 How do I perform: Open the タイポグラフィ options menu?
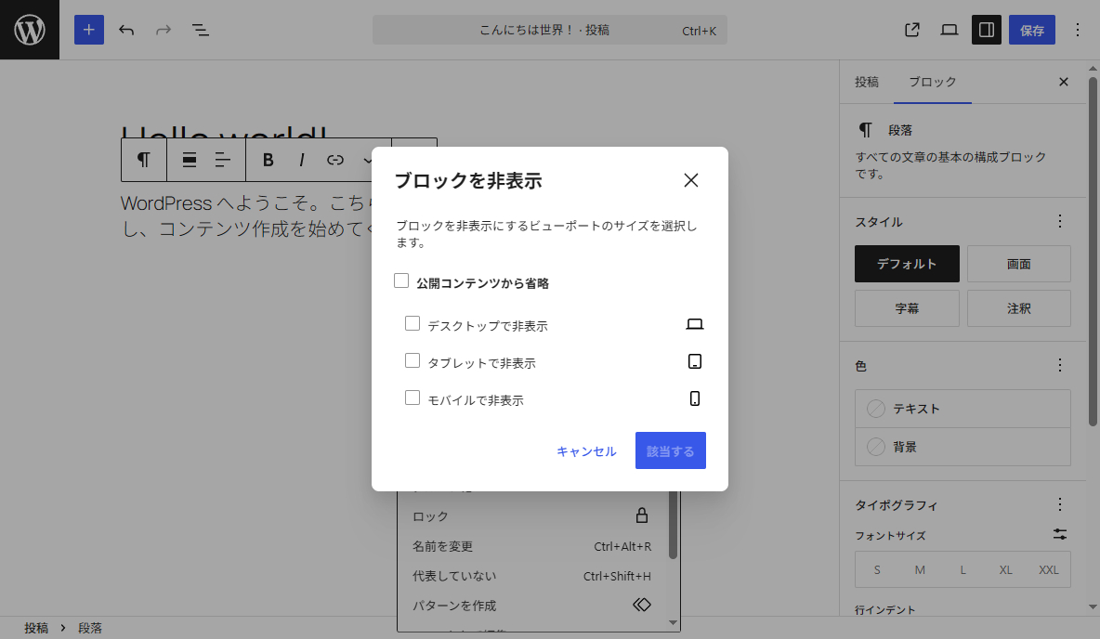coord(1059,504)
